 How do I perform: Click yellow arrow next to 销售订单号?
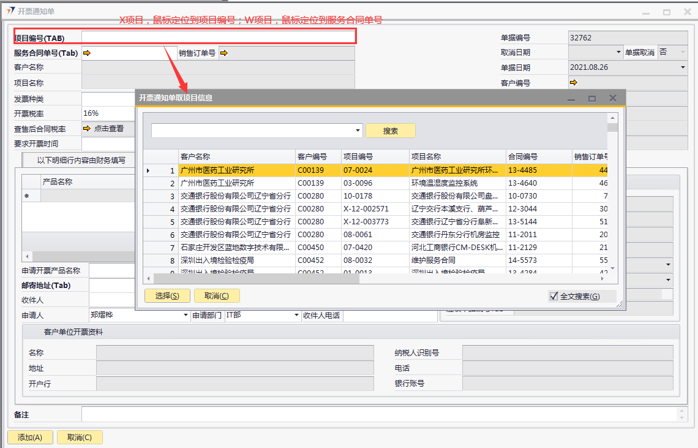223,53
